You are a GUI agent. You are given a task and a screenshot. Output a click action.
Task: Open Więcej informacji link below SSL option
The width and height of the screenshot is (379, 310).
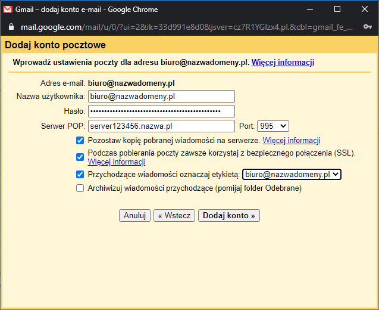117,162
